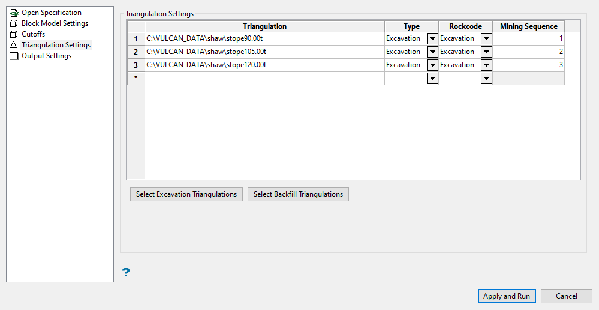The width and height of the screenshot is (599, 310).
Task: Click Apply and Run button
Action: pyautogui.click(x=507, y=296)
